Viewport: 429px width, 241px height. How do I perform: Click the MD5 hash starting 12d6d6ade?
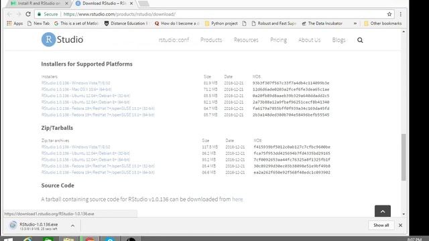click(x=291, y=89)
